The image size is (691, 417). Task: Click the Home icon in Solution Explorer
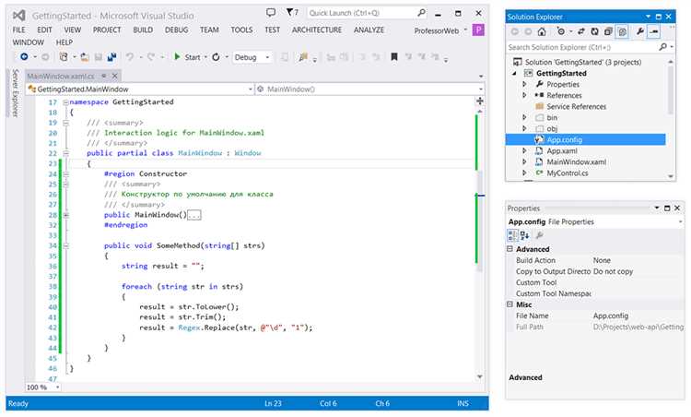tap(542, 31)
